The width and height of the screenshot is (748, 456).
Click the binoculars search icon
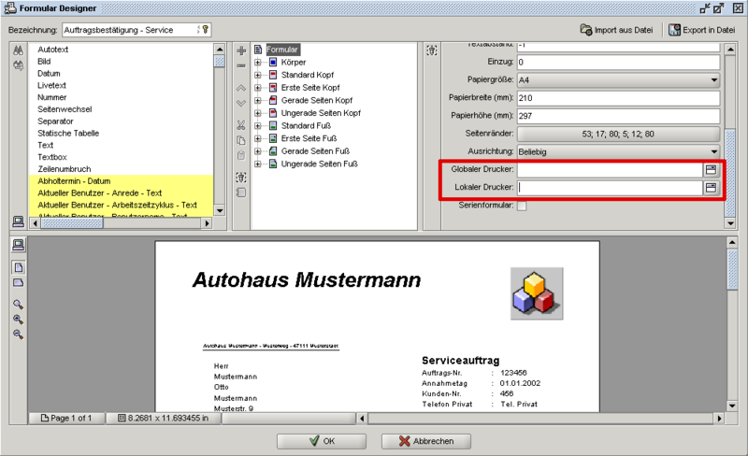tap(17, 50)
